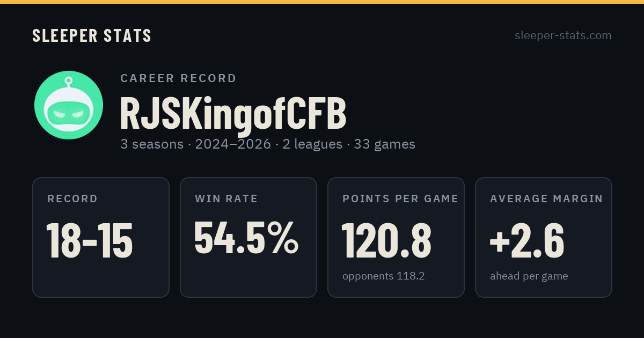644x338 pixels.
Task: Open the sleeper-stats.com link
Action: pos(563,35)
